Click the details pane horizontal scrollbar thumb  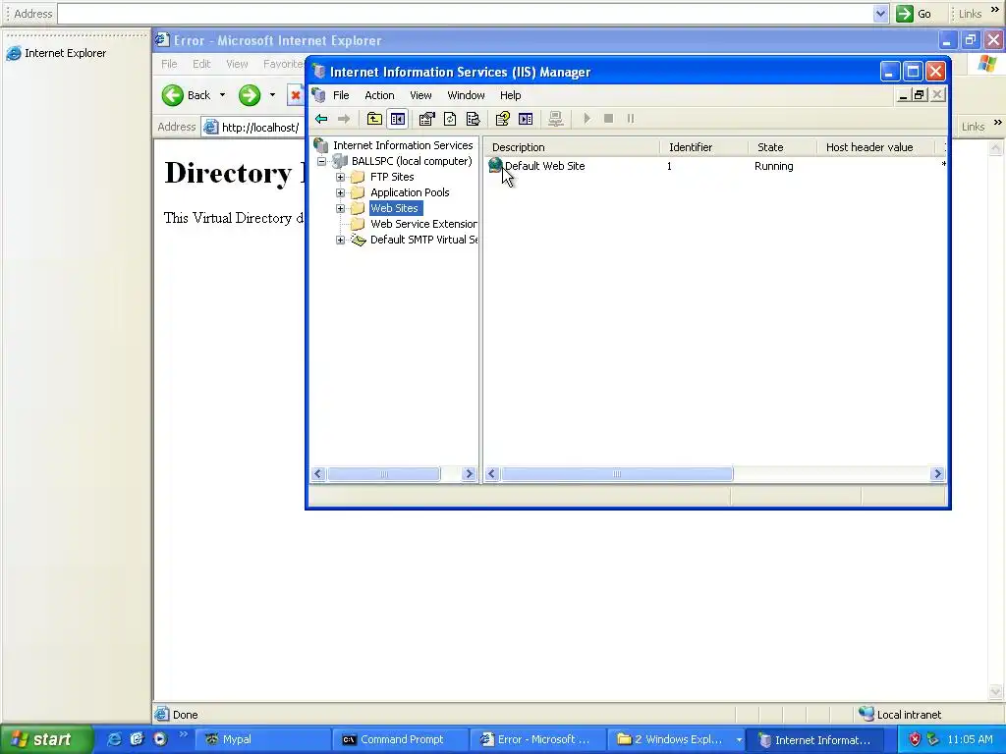pyautogui.click(x=617, y=474)
